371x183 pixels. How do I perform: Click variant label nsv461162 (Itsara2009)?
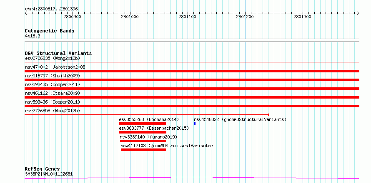(53, 93)
